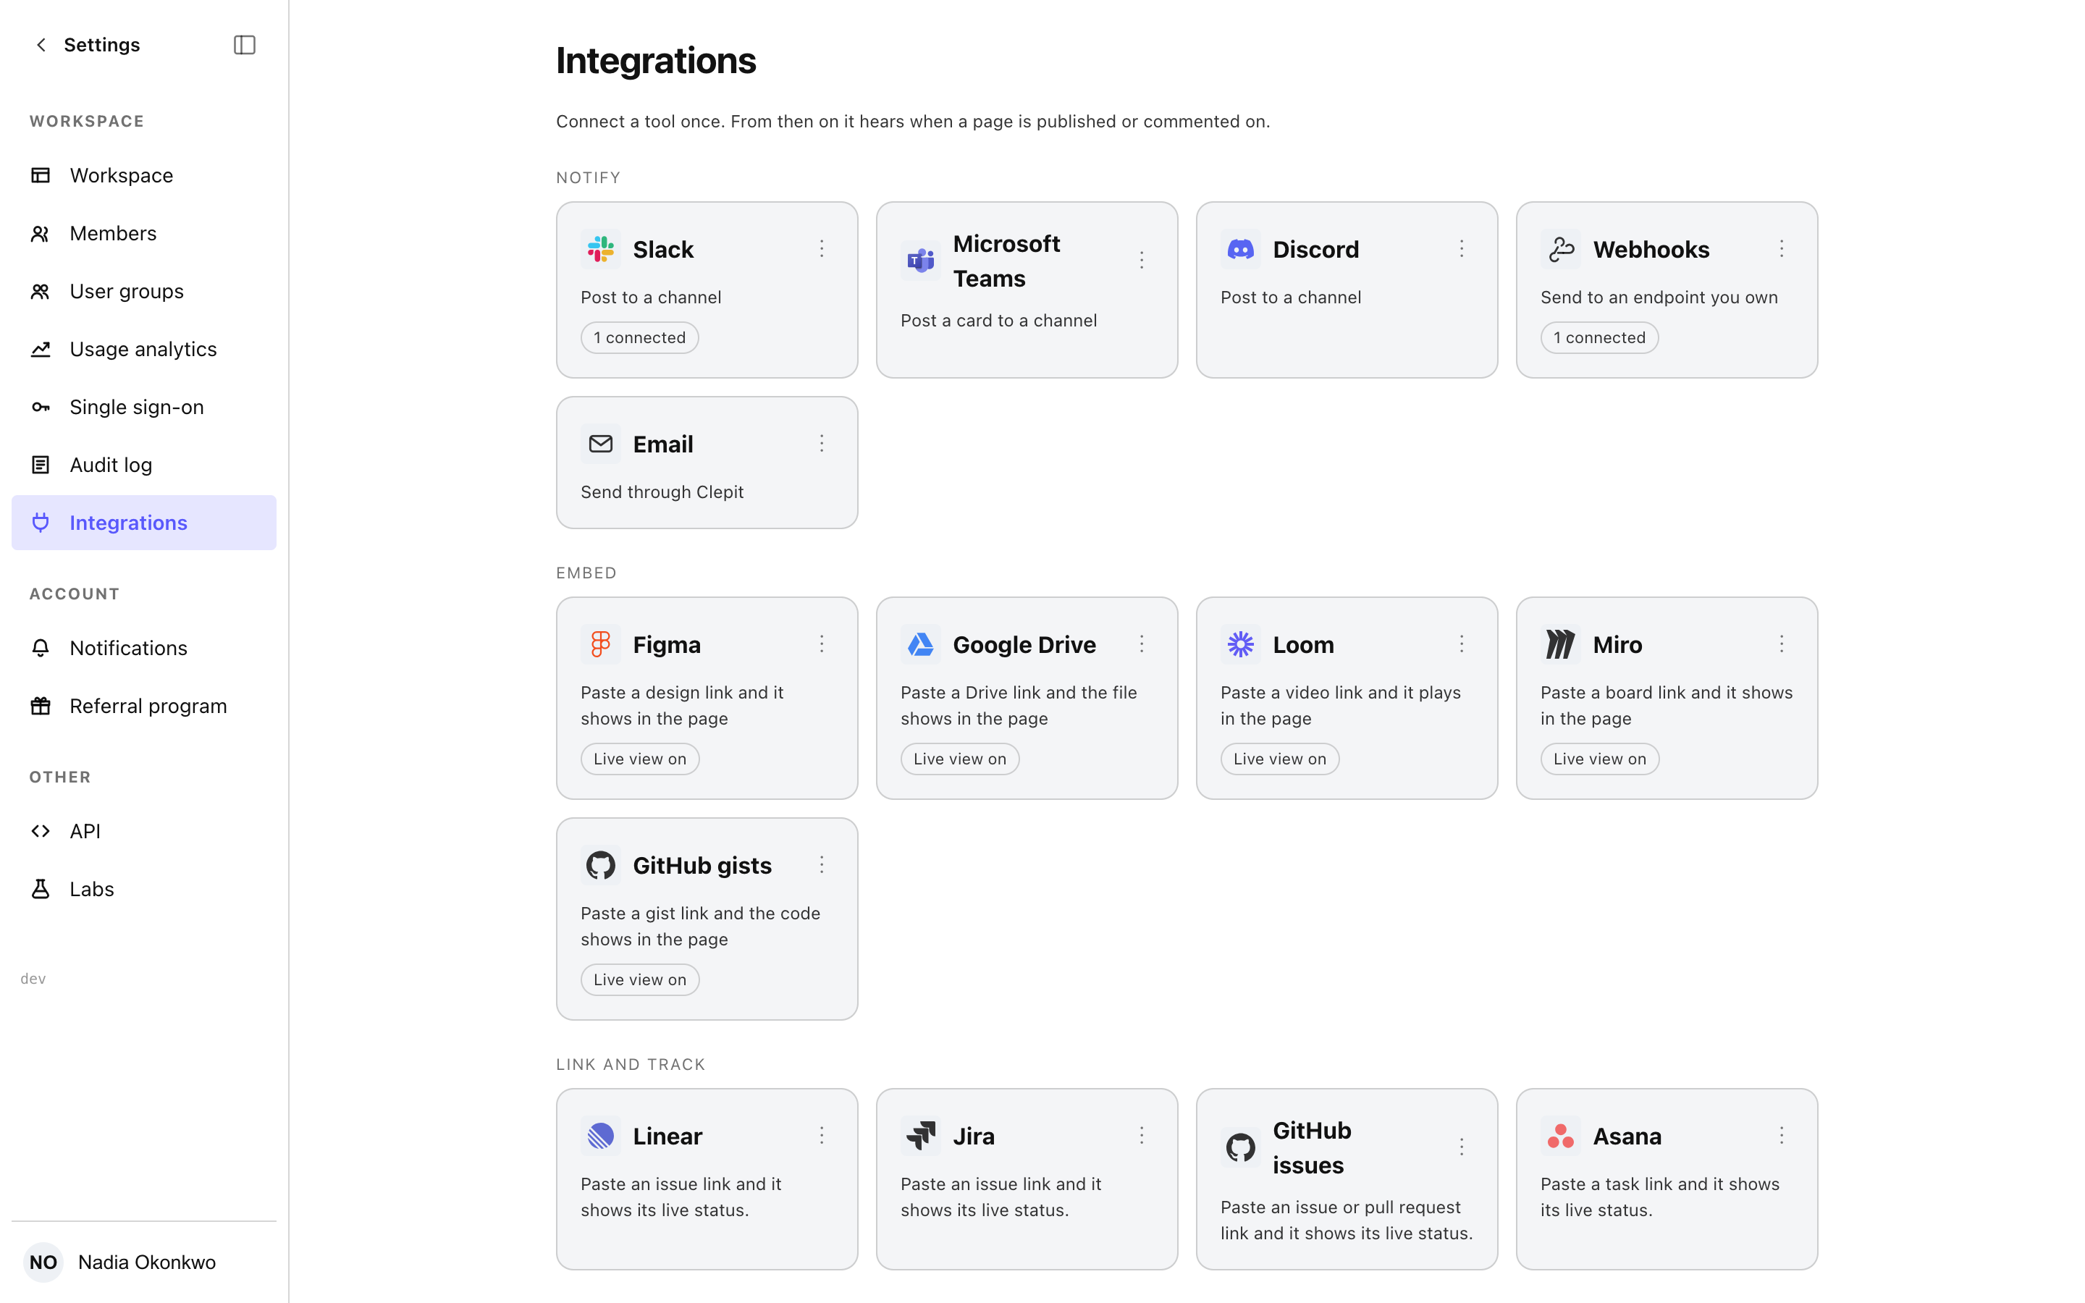Open the GitHub issues card options menu
Viewport: 2085px width, 1303px height.
pos(1461,1147)
